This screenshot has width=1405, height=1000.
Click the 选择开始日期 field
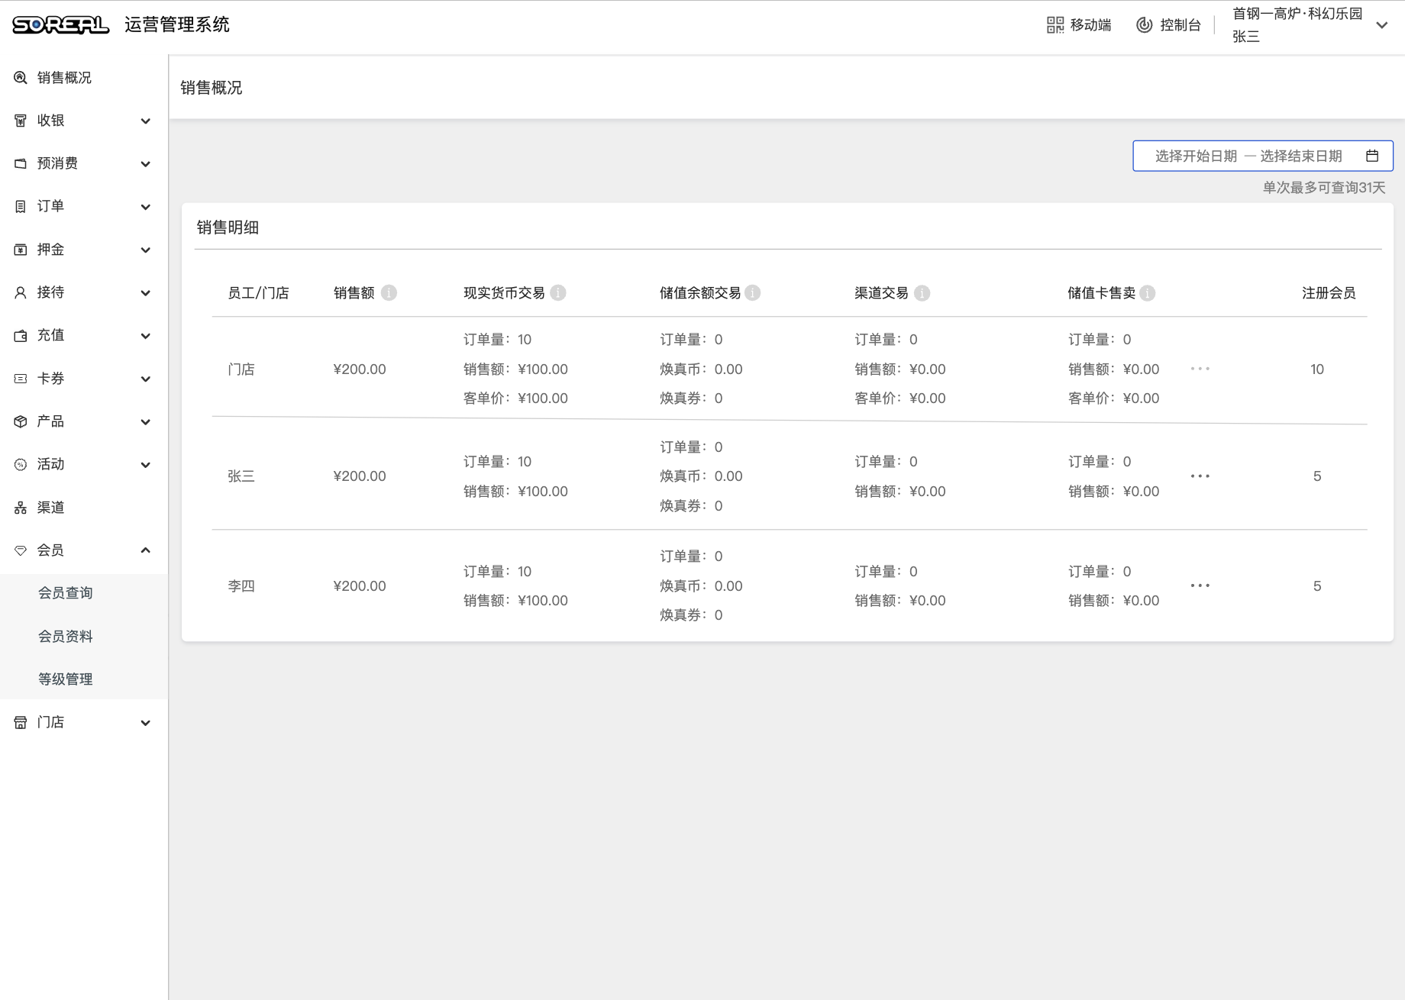pyautogui.click(x=1196, y=156)
